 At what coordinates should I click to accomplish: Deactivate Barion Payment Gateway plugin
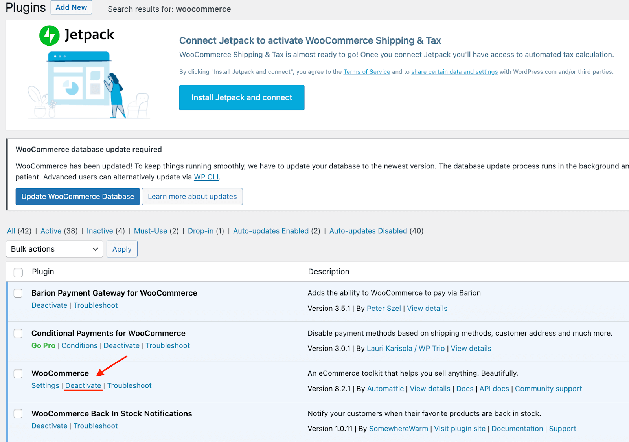[x=50, y=305]
